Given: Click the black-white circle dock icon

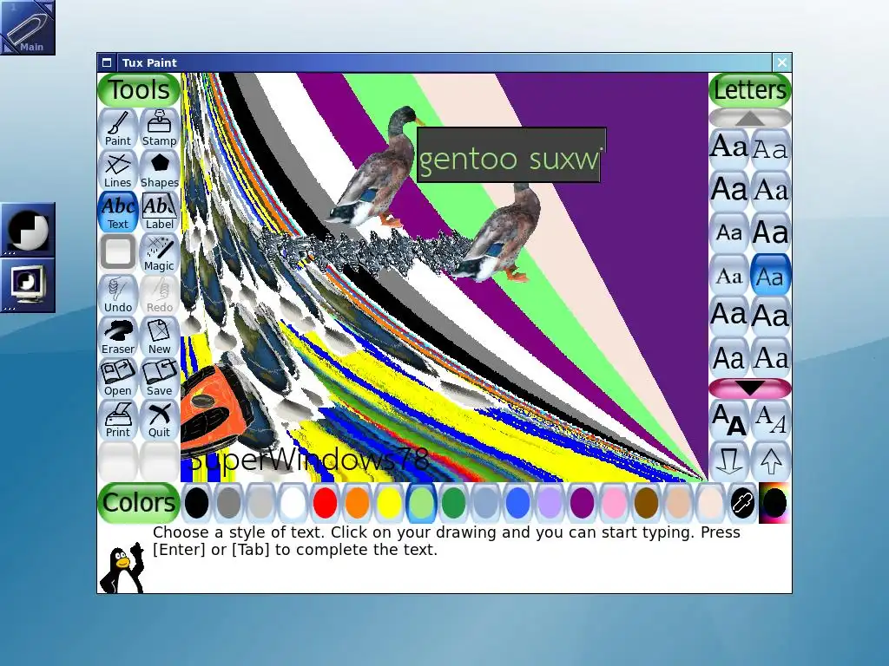Looking at the screenshot, I should coord(27,229).
